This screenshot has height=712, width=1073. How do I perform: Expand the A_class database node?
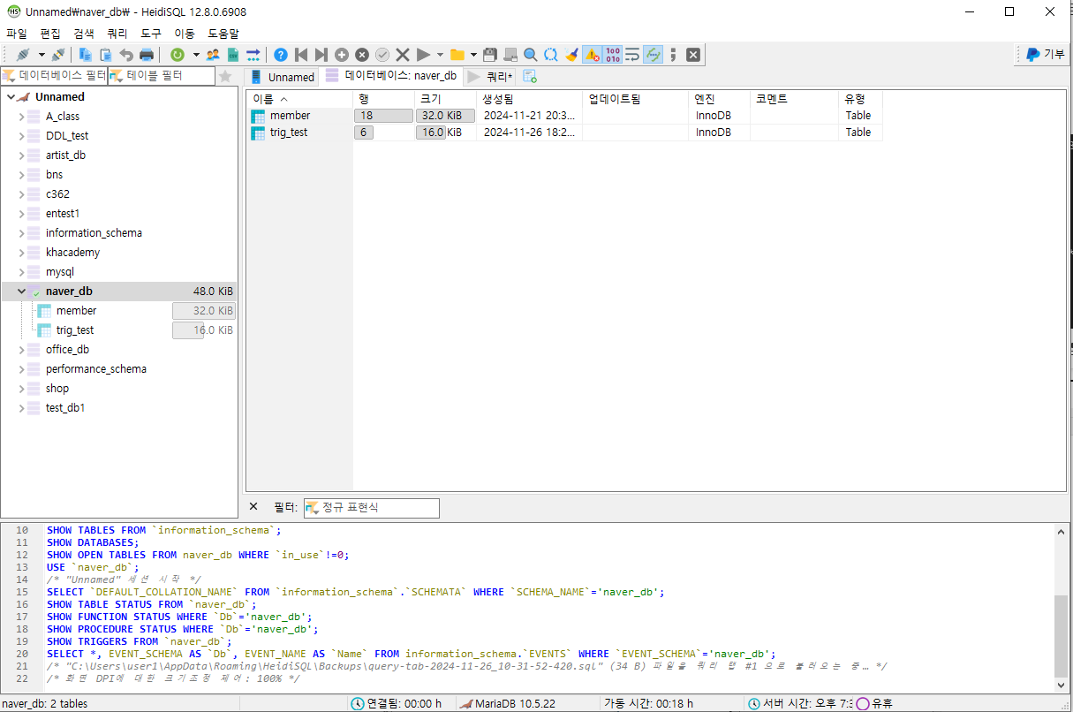[22, 117]
